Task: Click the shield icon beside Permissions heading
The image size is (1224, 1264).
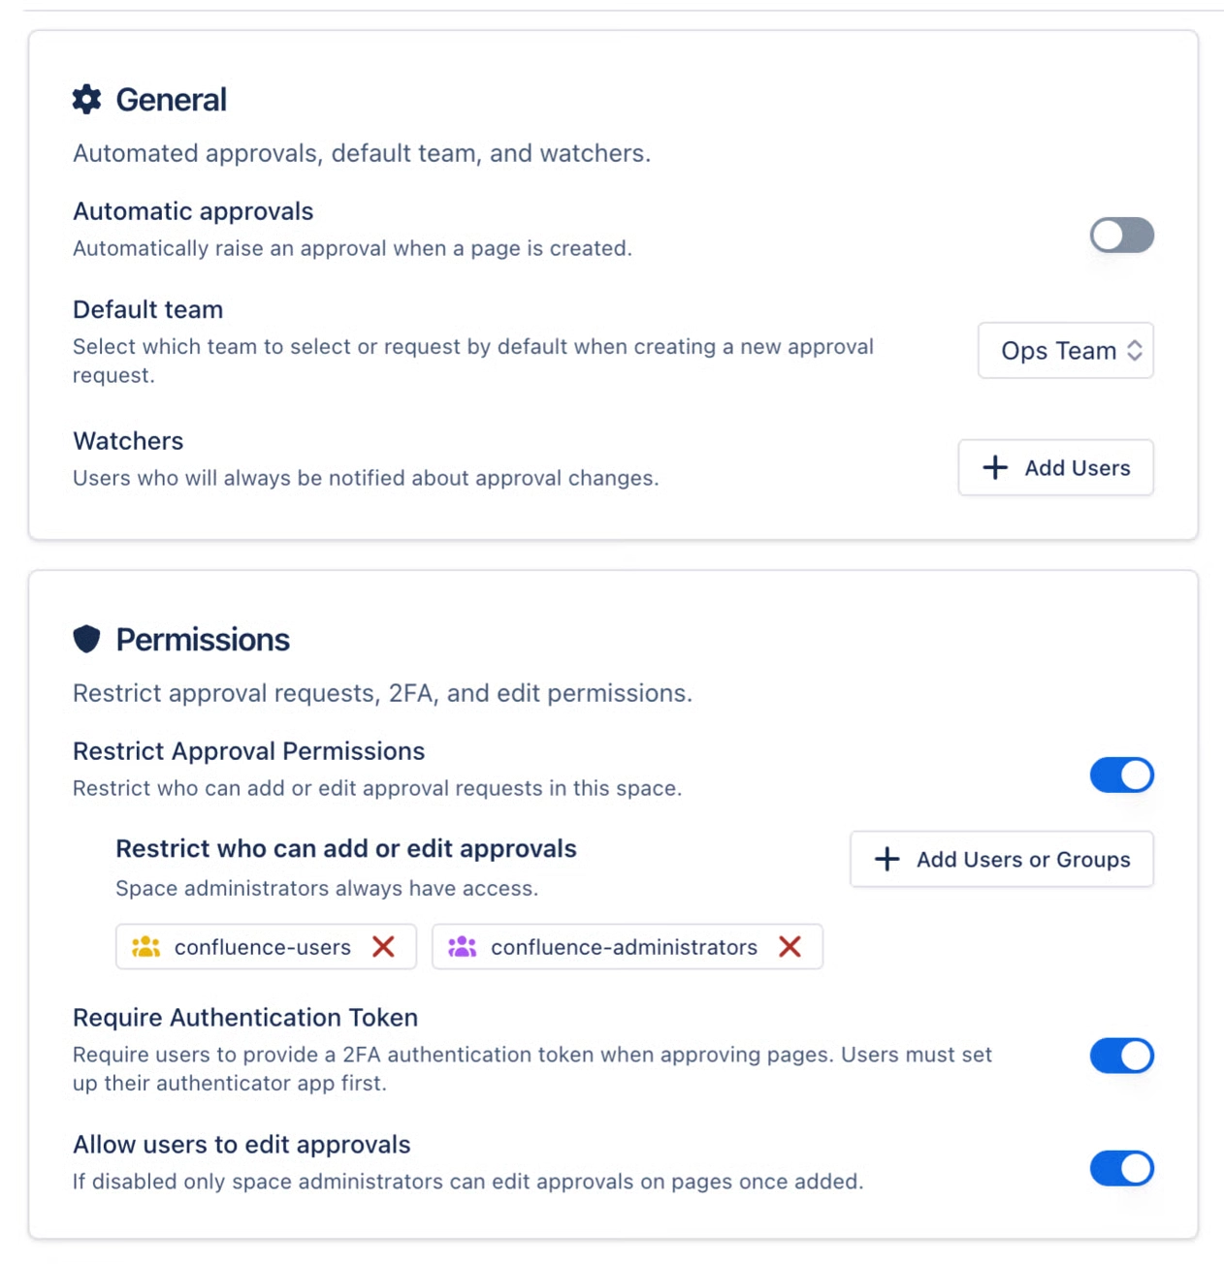Action: (86, 638)
